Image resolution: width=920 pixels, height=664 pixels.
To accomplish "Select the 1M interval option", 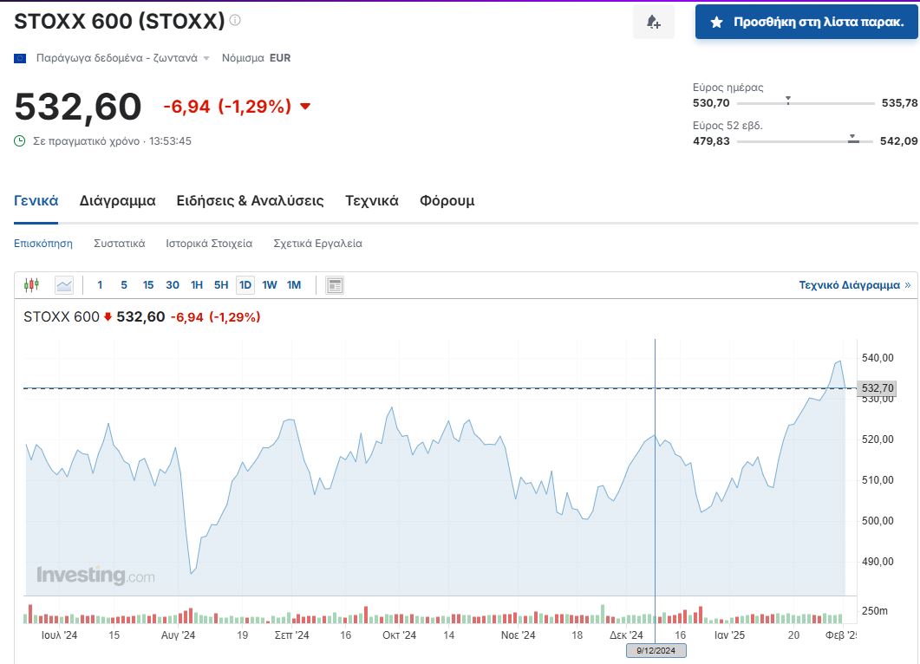I will click(x=294, y=284).
